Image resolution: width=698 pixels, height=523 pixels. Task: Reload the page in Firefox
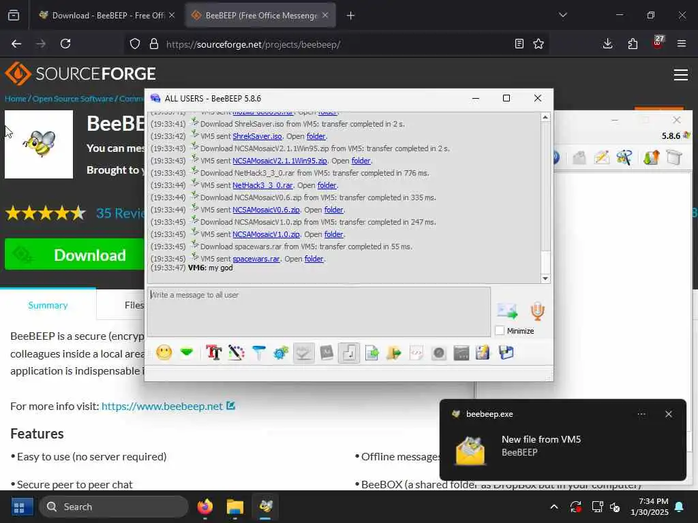(x=65, y=44)
